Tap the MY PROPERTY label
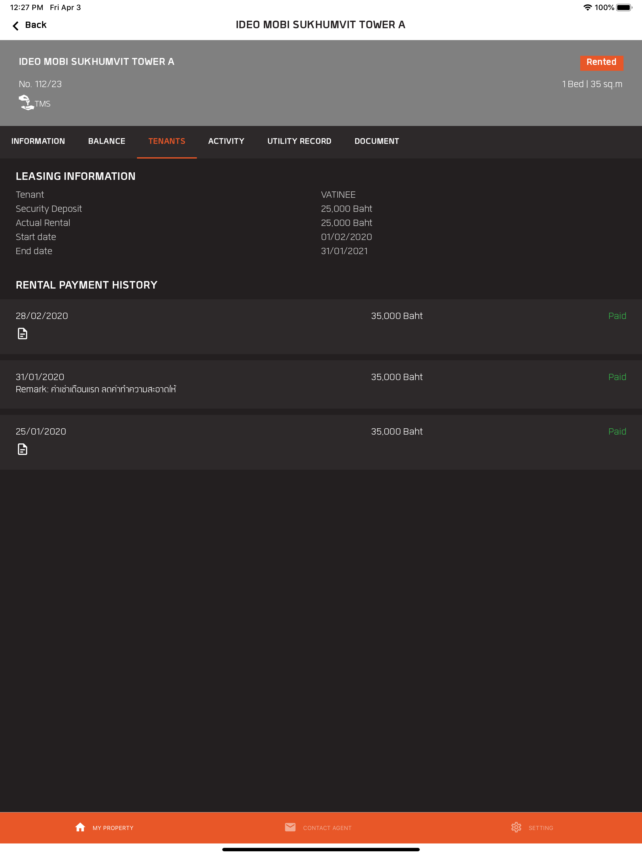The image size is (642, 856). pyautogui.click(x=113, y=828)
